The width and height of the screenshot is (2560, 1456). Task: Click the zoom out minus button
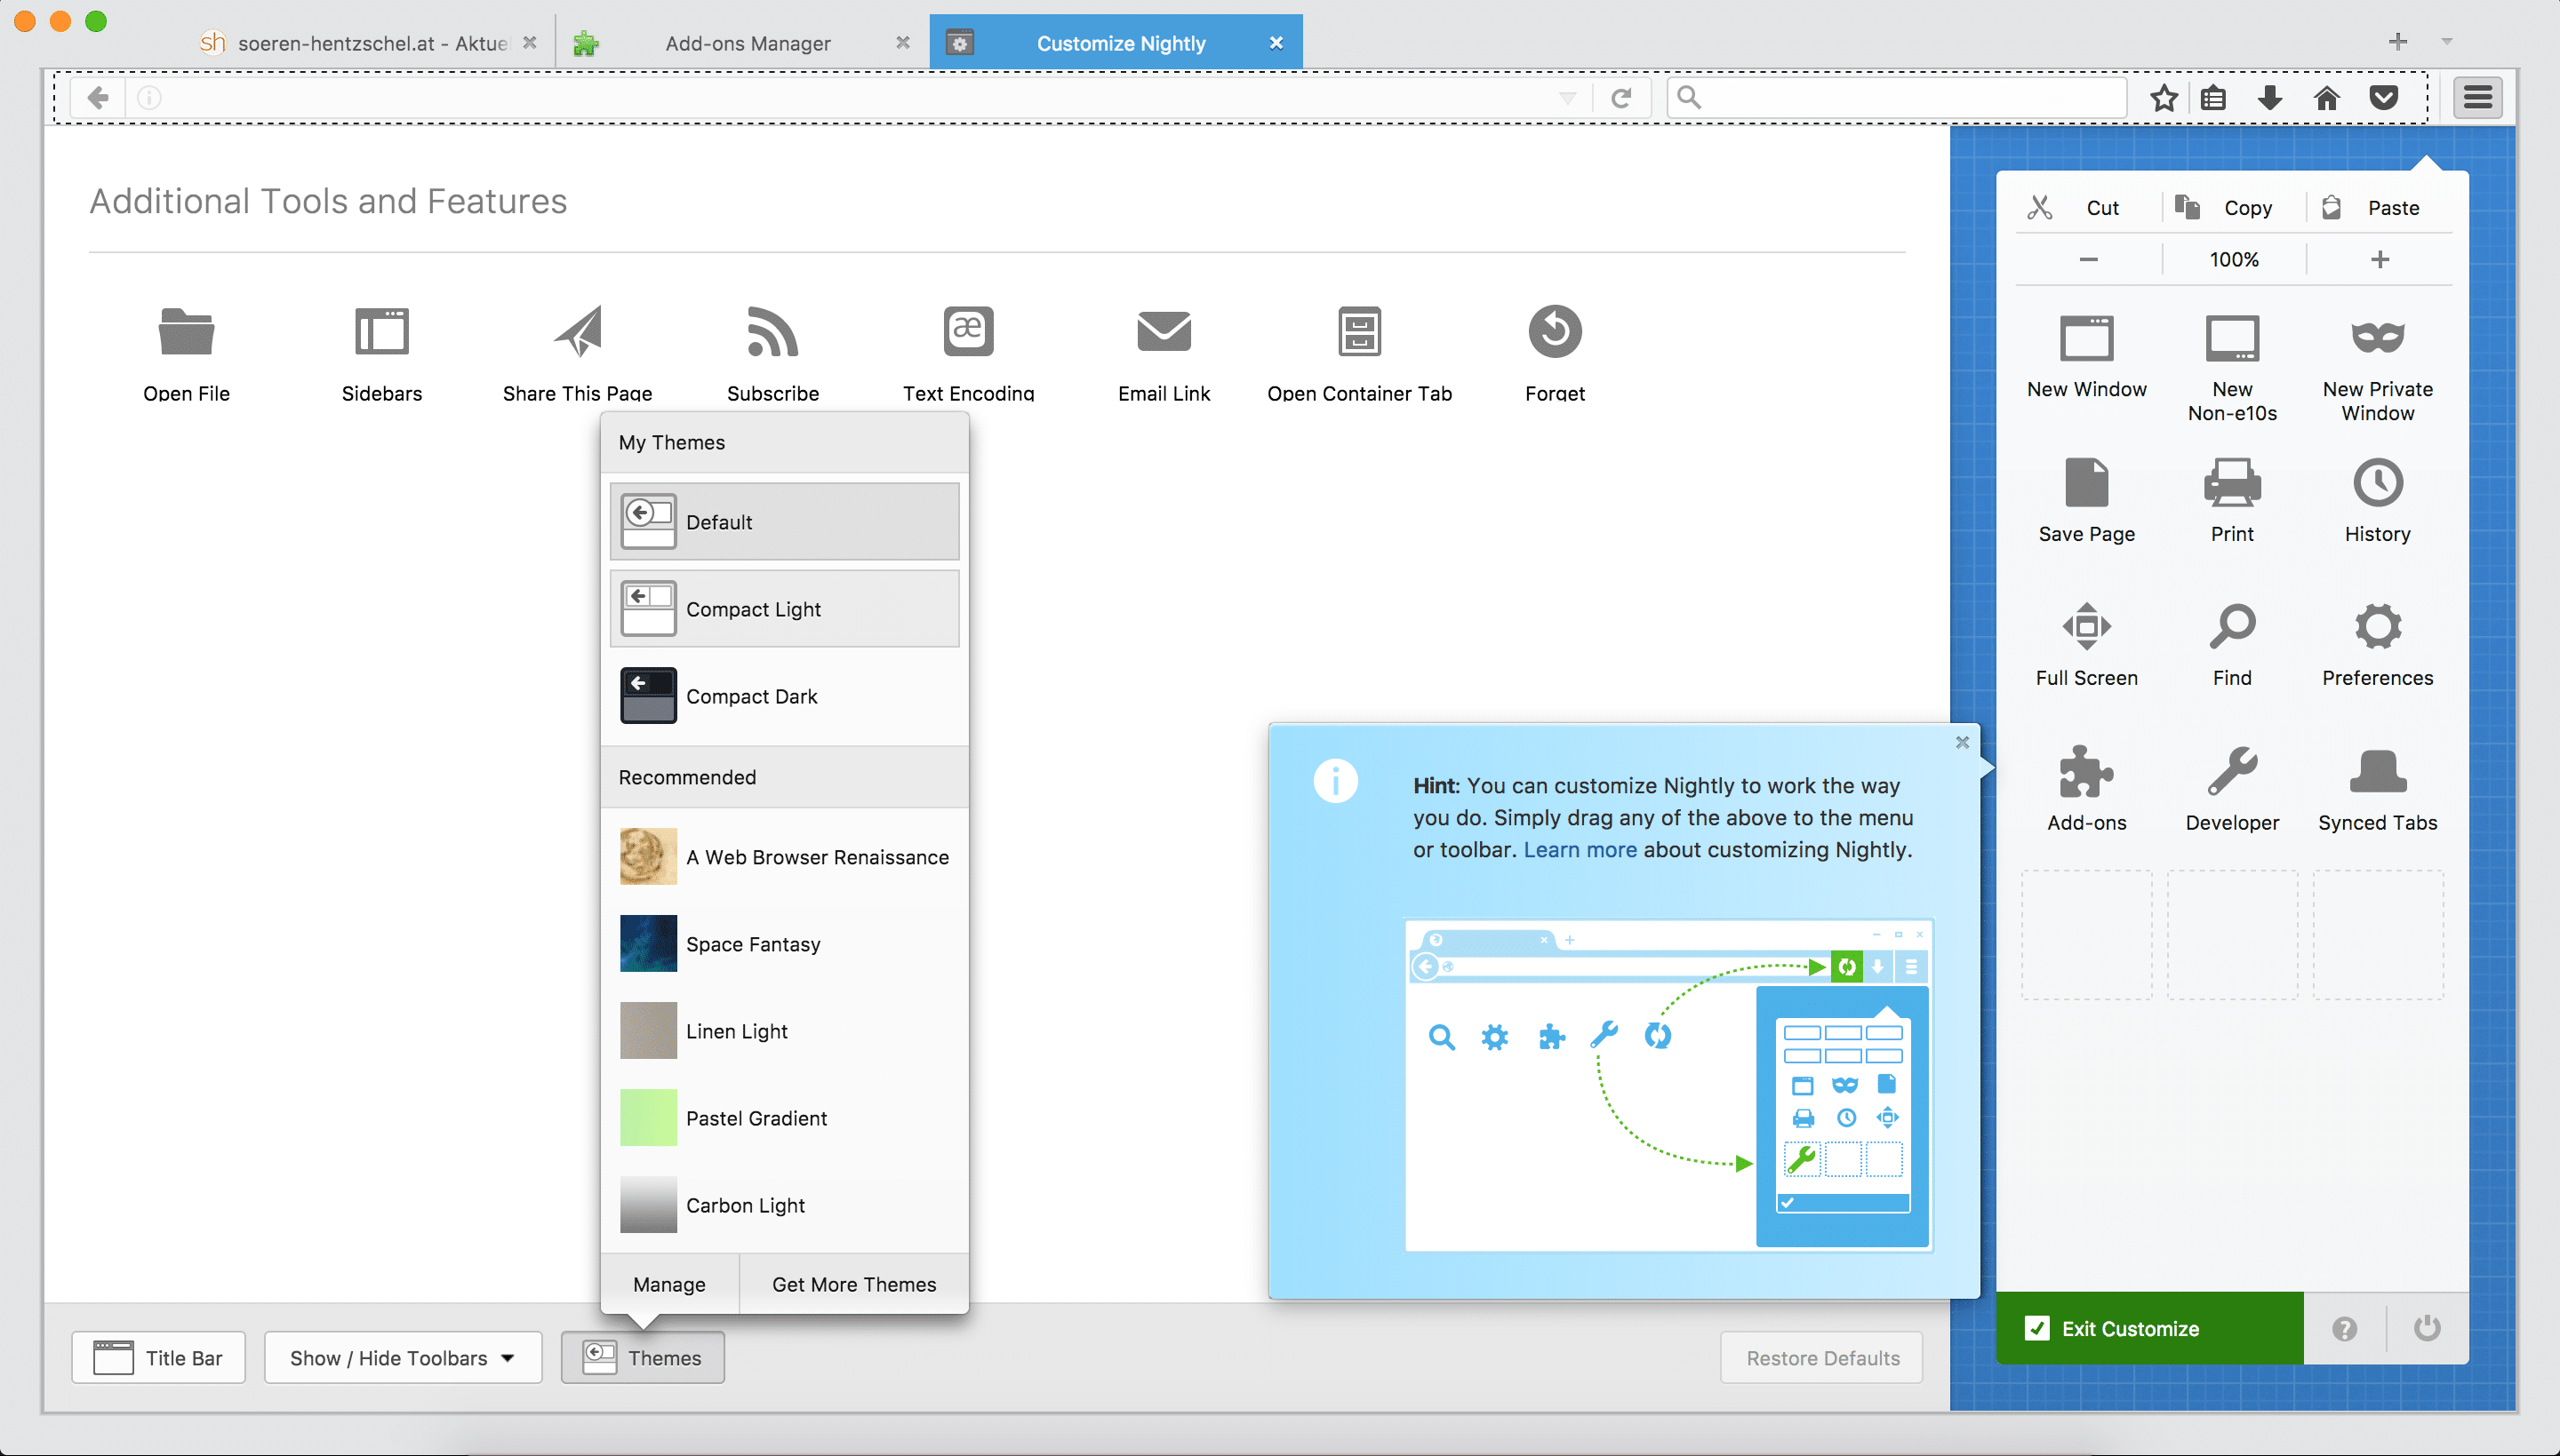(2088, 259)
